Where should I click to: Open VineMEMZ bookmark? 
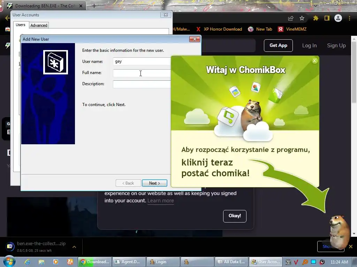pyautogui.click(x=292, y=29)
